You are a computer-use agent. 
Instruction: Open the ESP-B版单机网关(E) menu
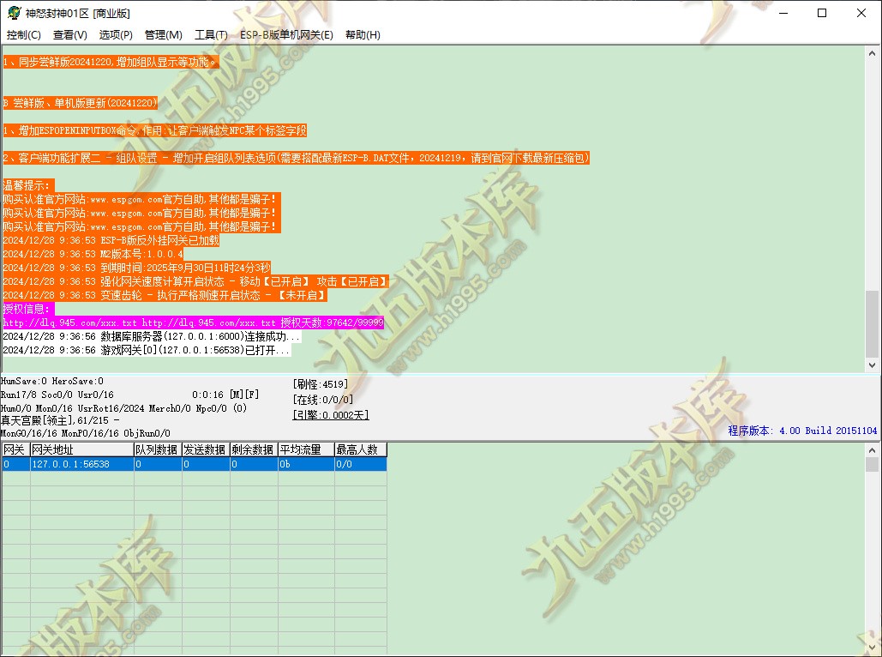click(x=286, y=35)
